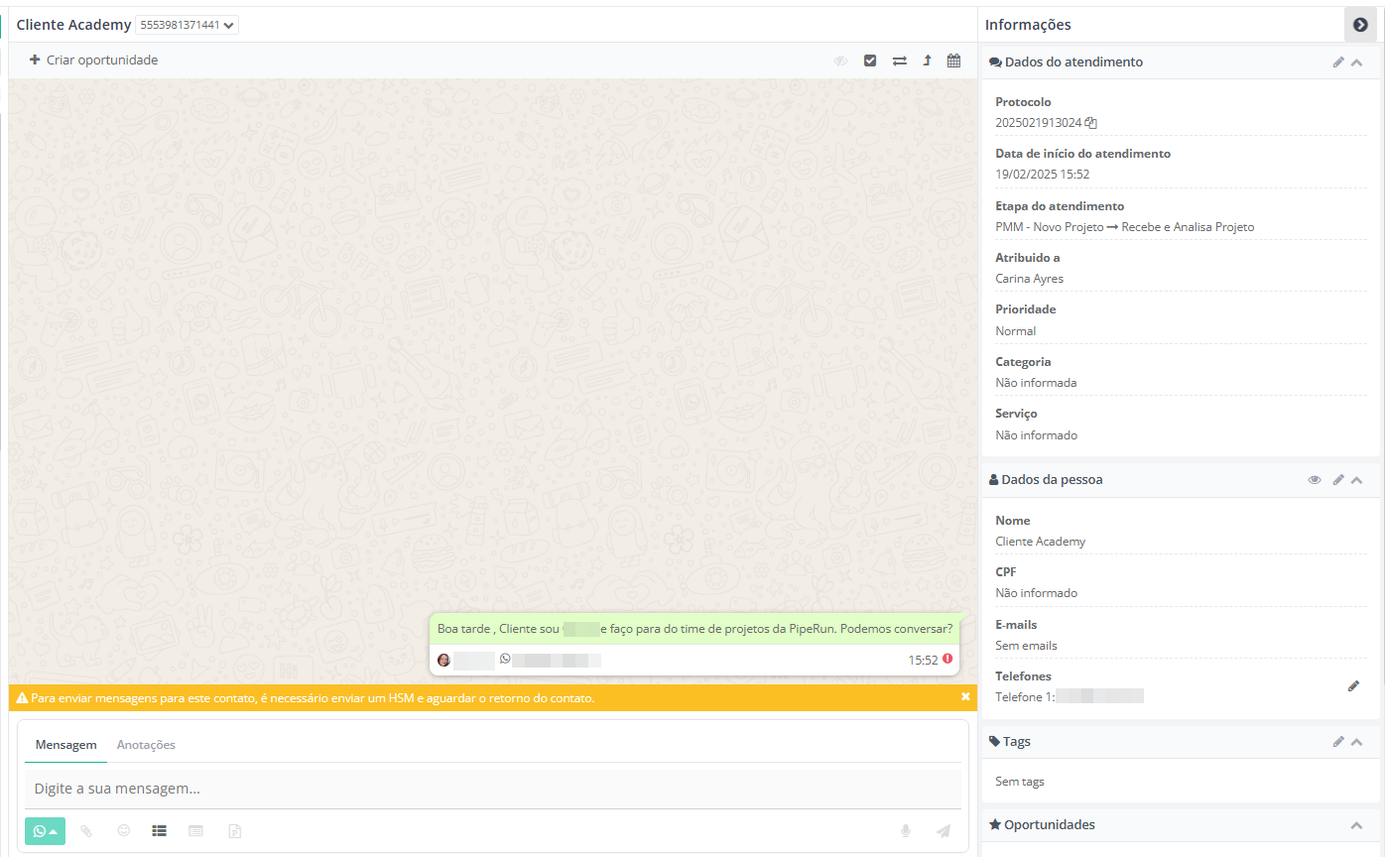
Task: Dismiss the yellow HSM warning banner
Action: point(965,697)
